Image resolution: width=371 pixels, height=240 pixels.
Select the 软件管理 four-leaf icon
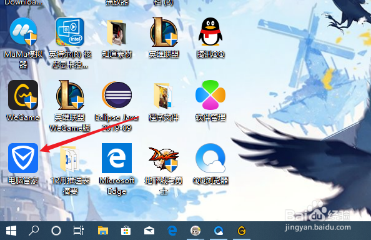(210, 95)
